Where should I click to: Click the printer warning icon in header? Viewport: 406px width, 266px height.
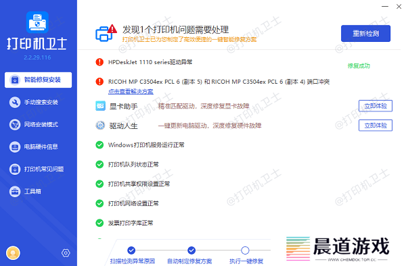coord(106,33)
